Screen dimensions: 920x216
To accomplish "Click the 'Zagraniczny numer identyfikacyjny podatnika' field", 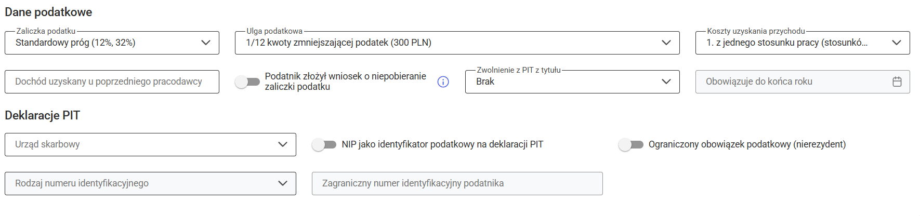I will click(x=457, y=184).
